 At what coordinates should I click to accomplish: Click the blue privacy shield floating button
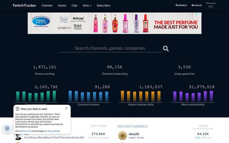7,129
